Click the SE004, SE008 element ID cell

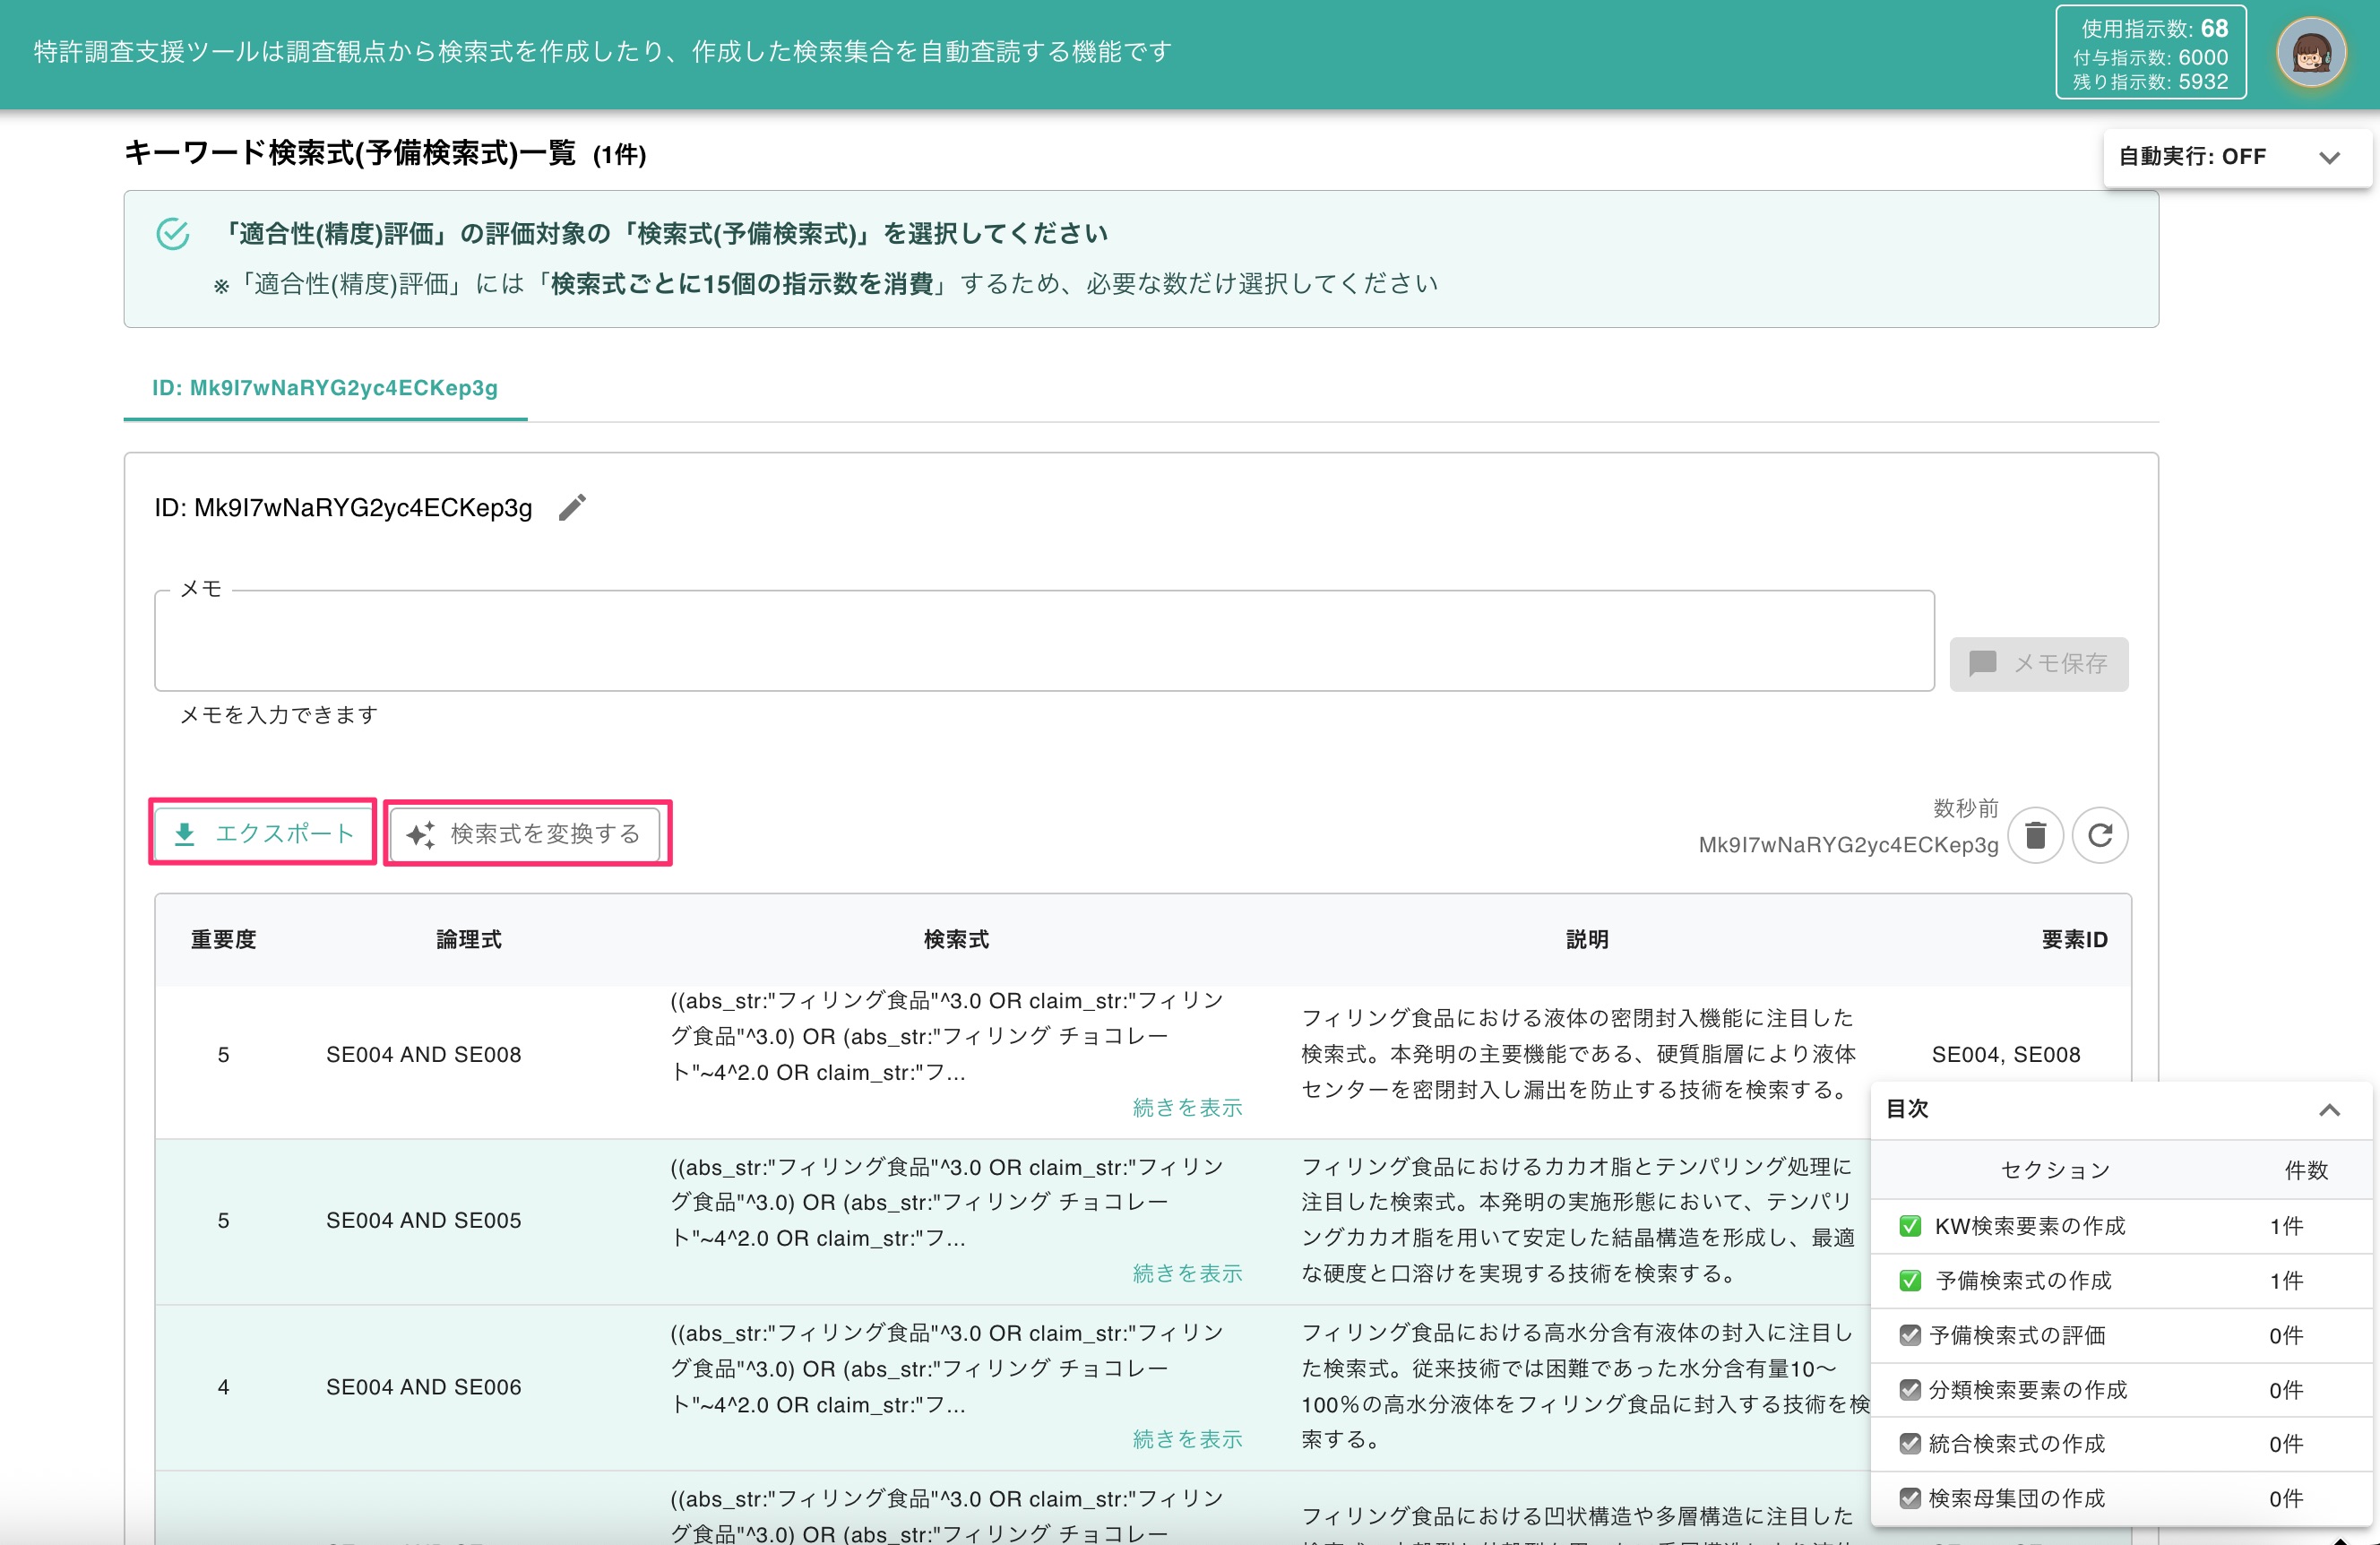(2006, 1054)
